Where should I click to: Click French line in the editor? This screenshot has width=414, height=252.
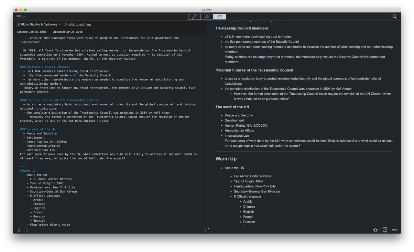click(38, 212)
